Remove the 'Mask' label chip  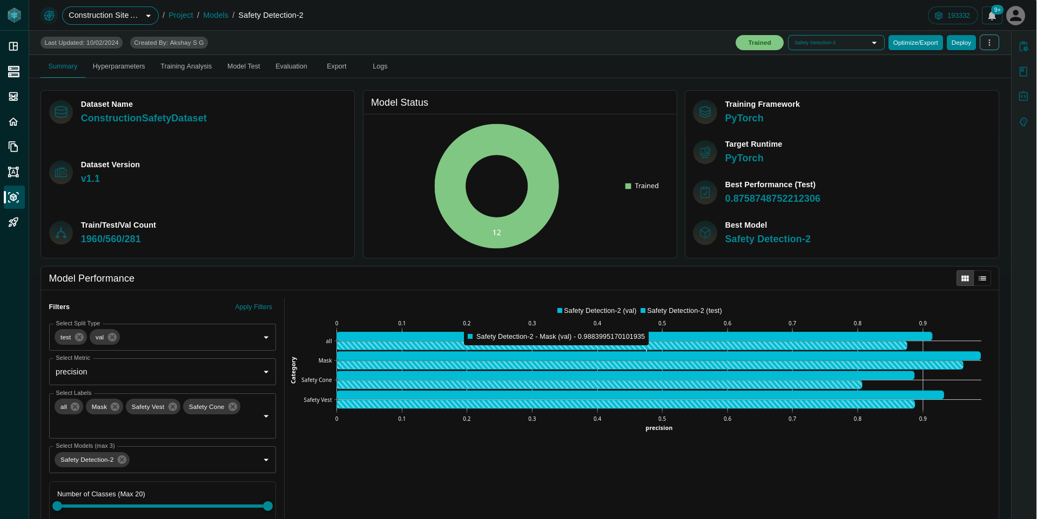tap(115, 407)
